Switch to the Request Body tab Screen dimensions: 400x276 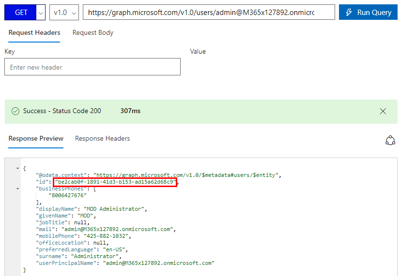click(93, 33)
